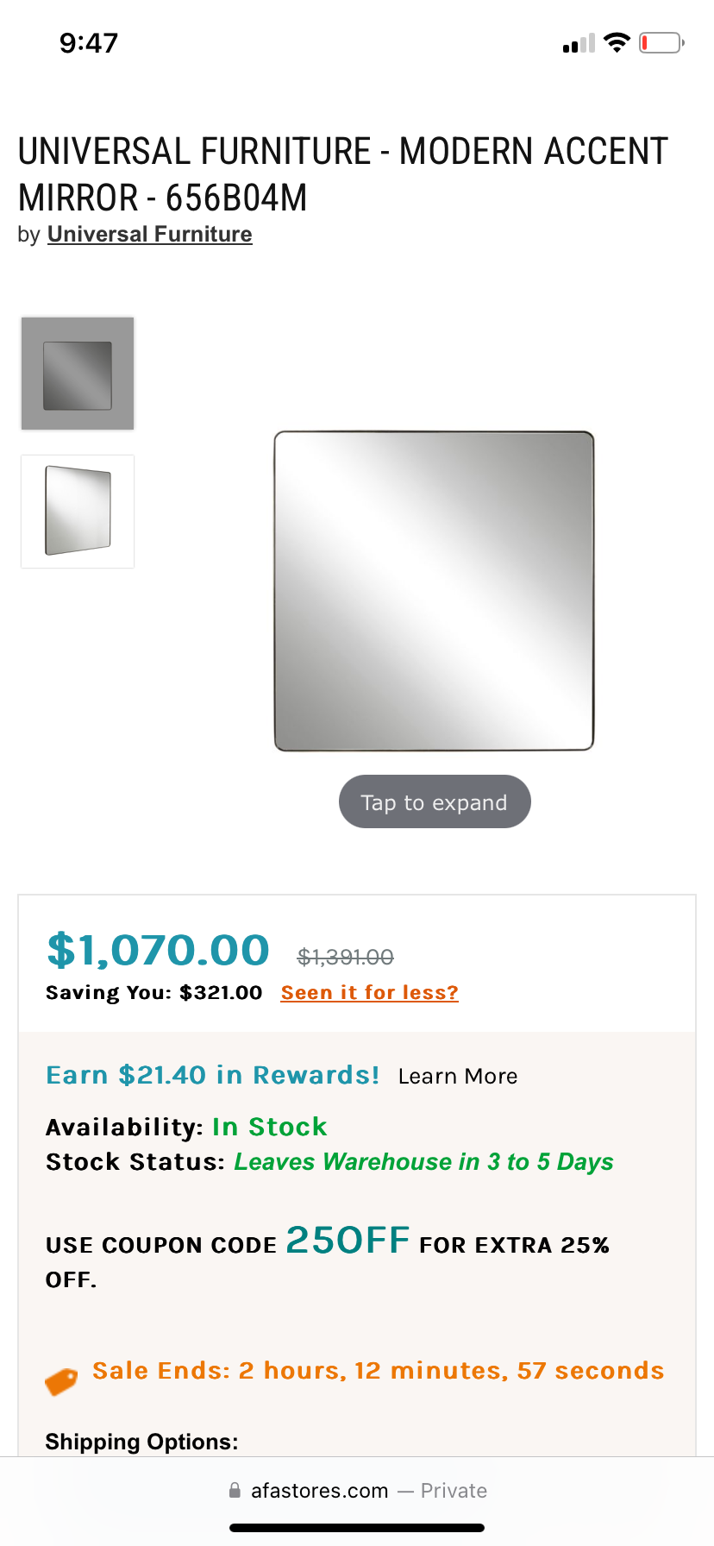Tap the afastores.com address bar
714x1546 pixels.
(x=357, y=1490)
